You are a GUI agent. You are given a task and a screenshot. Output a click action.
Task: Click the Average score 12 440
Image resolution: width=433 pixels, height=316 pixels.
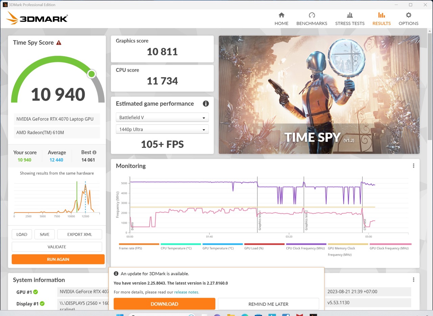[56, 160]
